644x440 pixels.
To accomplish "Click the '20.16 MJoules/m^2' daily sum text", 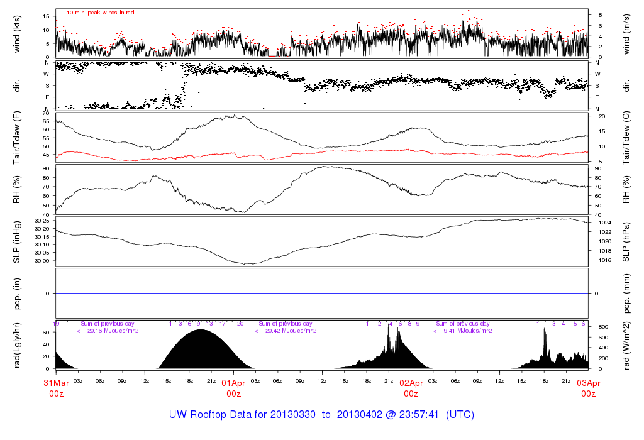I will coord(108,331).
